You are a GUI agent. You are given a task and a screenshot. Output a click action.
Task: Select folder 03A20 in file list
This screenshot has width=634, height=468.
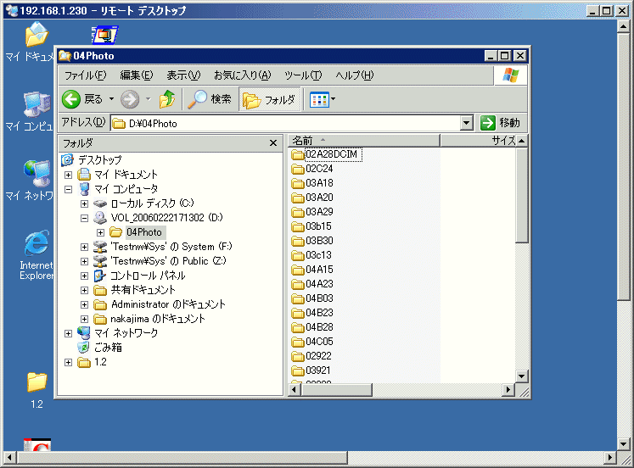pyautogui.click(x=319, y=198)
